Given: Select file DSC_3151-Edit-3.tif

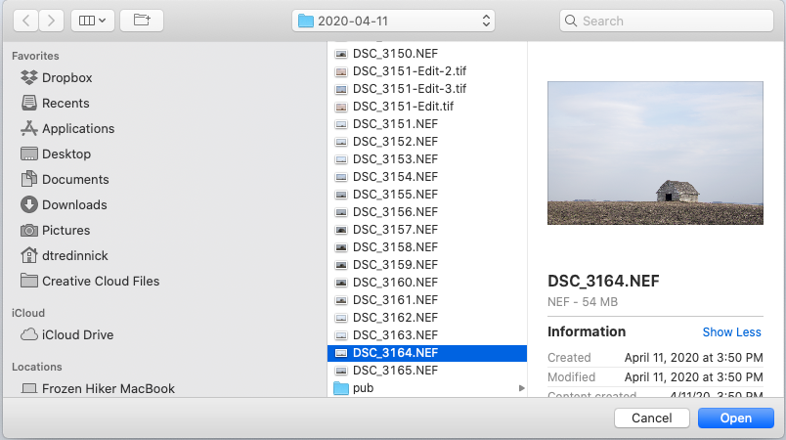Looking at the screenshot, I should (x=427, y=89).
